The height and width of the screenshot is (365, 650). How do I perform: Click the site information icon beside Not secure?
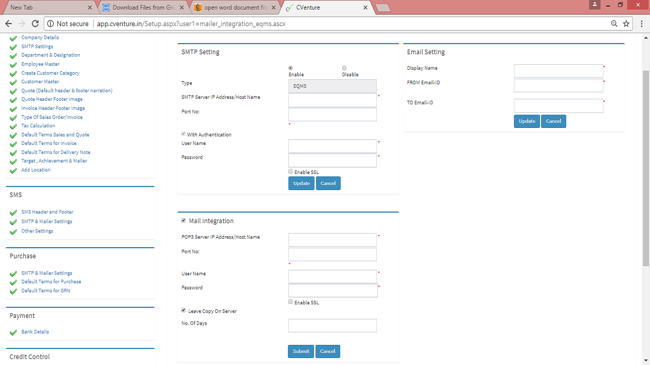[50, 24]
